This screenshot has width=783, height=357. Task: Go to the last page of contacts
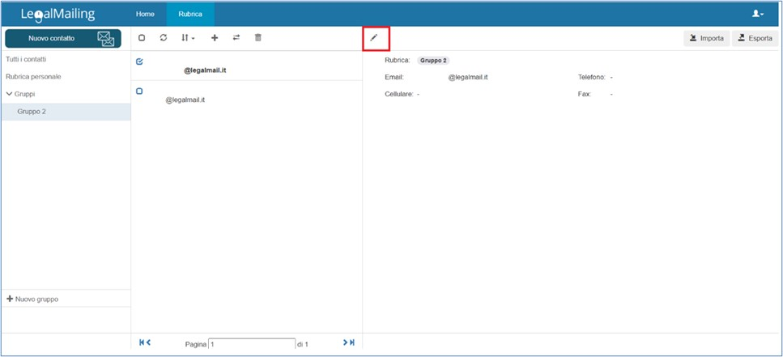pos(352,343)
